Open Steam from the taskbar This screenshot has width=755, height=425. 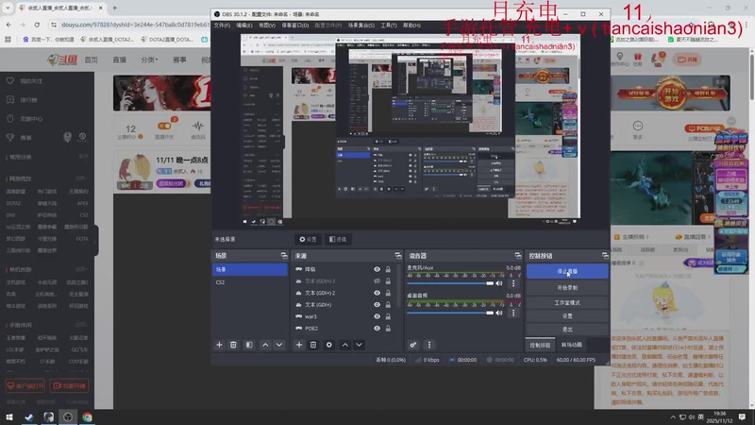[29, 417]
